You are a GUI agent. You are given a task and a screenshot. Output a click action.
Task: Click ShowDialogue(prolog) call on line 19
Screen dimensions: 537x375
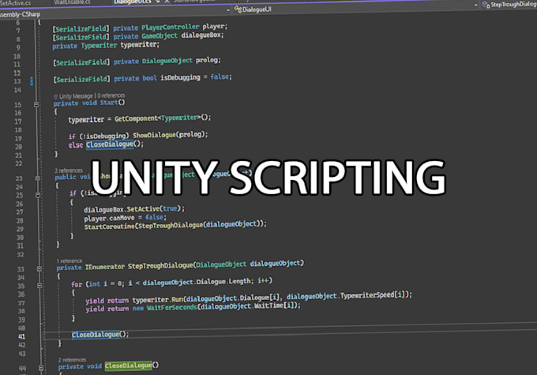pyautogui.click(x=171, y=134)
